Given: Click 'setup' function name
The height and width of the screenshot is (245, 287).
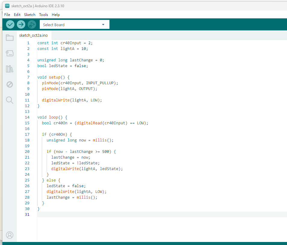Looking at the screenshot, I should pyautogui.click(x=55, y=77).
